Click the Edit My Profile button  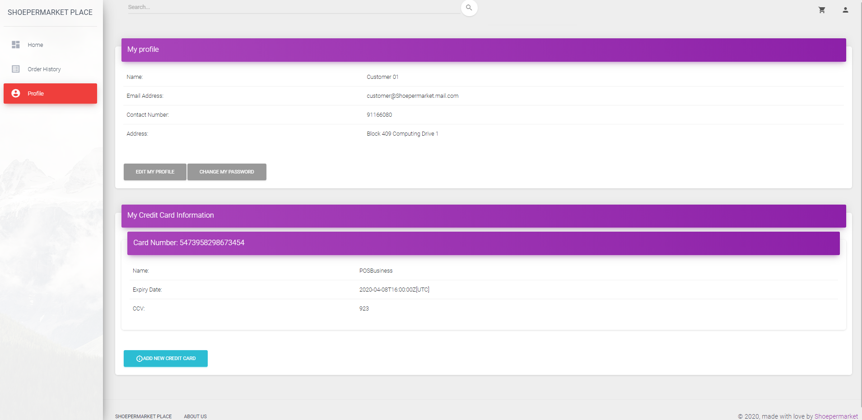pos(155,172)
